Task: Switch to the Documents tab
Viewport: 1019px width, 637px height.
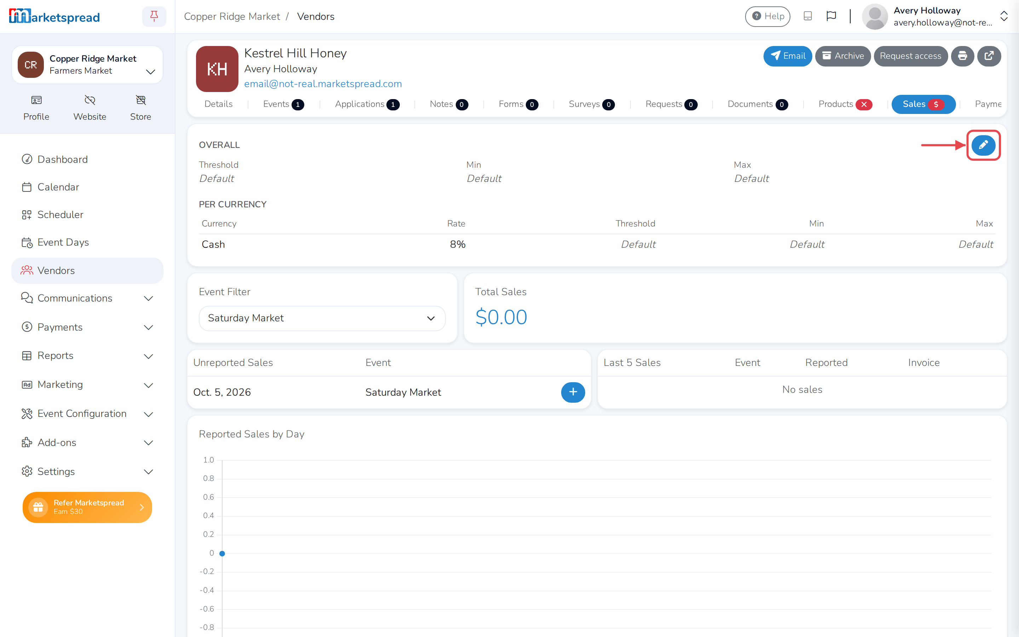Action: click(758, 104)
